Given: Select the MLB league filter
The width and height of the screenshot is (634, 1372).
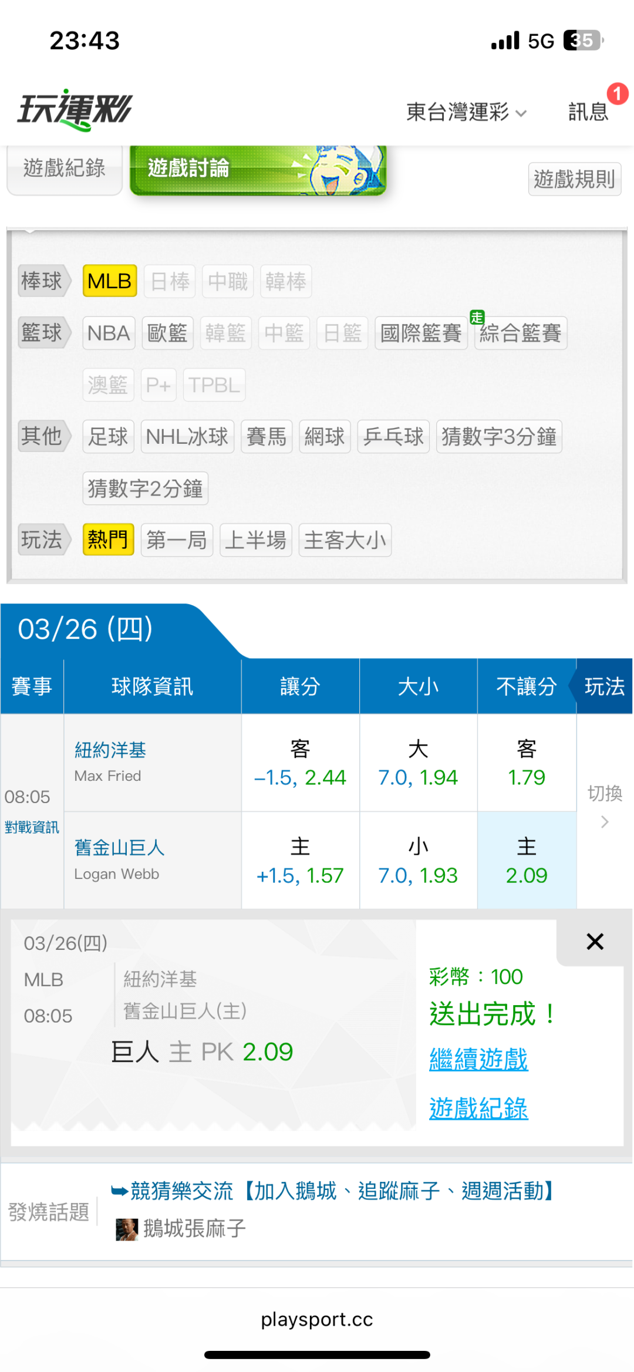Looking at the screenshot, I should coord(110,281).
